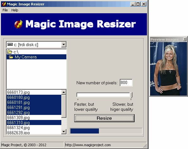This screenshot has width=188, height=149.
Task: Click the Magic Image Resizer title bar icon
Action: pos(4,4)
